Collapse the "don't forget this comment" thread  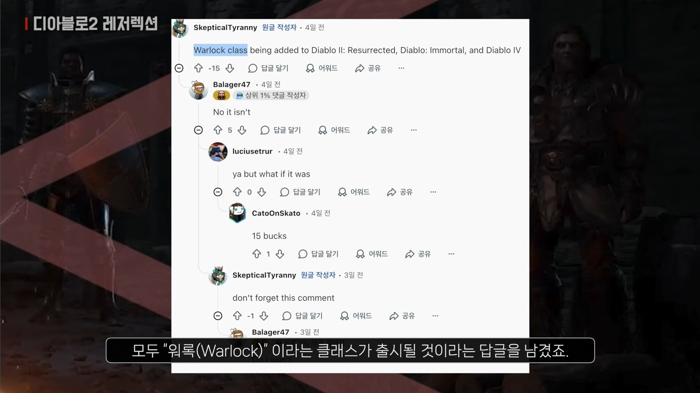(x=218, y=316)
